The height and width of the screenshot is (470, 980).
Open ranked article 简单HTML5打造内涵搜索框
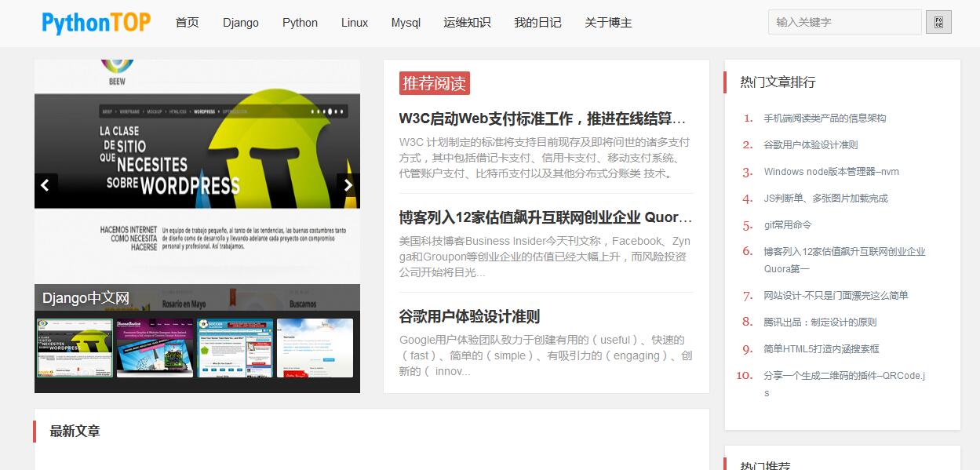(x=822, y=349)
